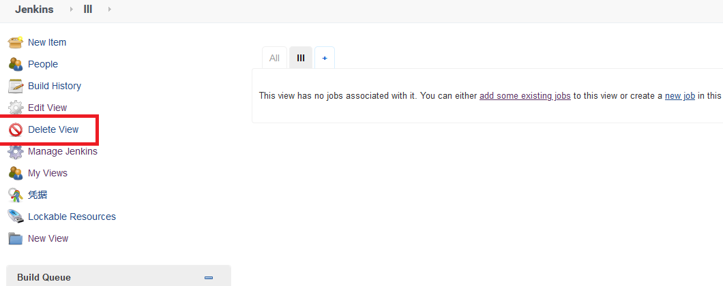Image resolution: width=723 pixels, height=286 pixels.
Task: Click the People icon in sidebar
Action: 15,64
